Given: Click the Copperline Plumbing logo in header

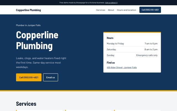Looking at the screenshot, I should [x=28, y=10].
